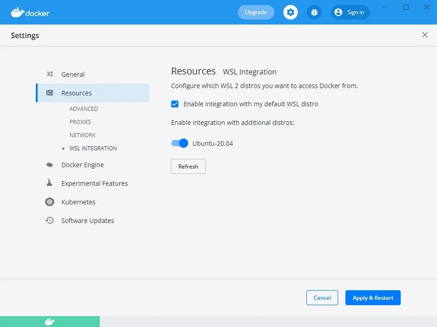Click the 'Enable integration with my default WSL distro' label
Image resolution: width=437 pixels, height=327 pixels.
click(251, 104)
